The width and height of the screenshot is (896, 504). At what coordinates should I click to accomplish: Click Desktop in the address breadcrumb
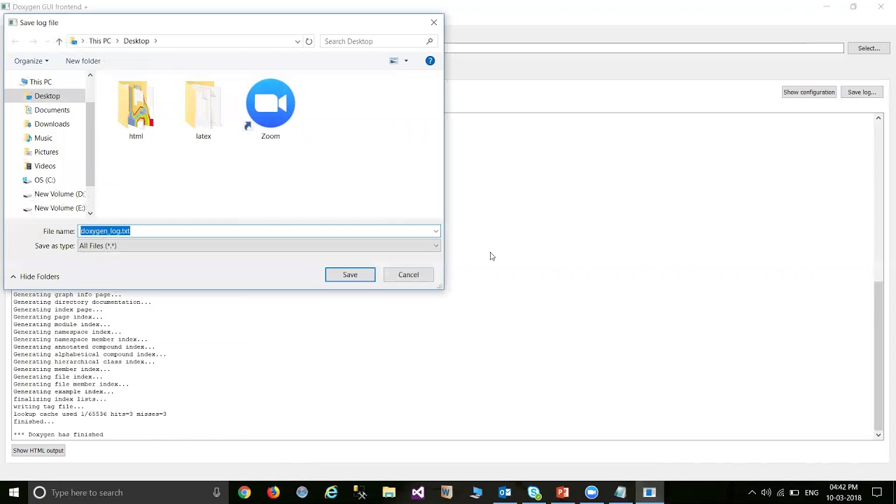(x=136, y=41)
